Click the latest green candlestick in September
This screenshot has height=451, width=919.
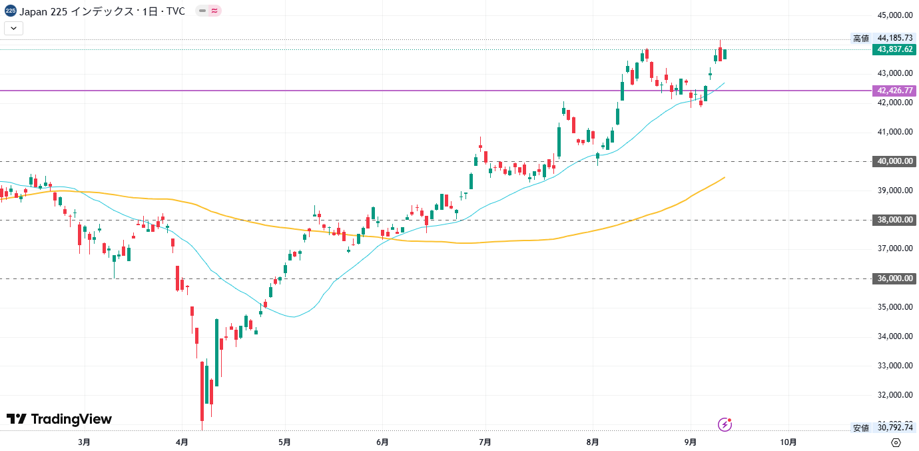(x=725, y=53)
